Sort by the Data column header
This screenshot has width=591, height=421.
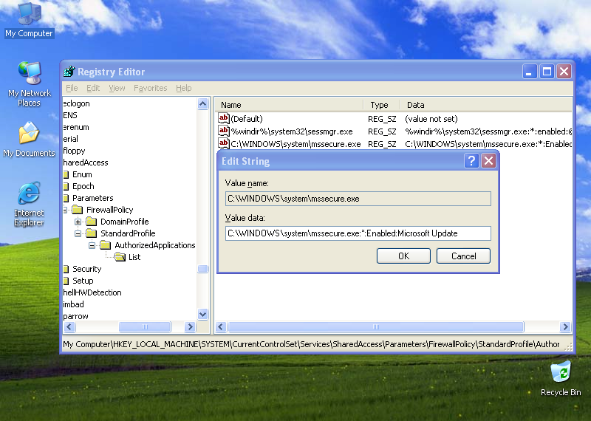pyautogui.click(x=486, y=105)
